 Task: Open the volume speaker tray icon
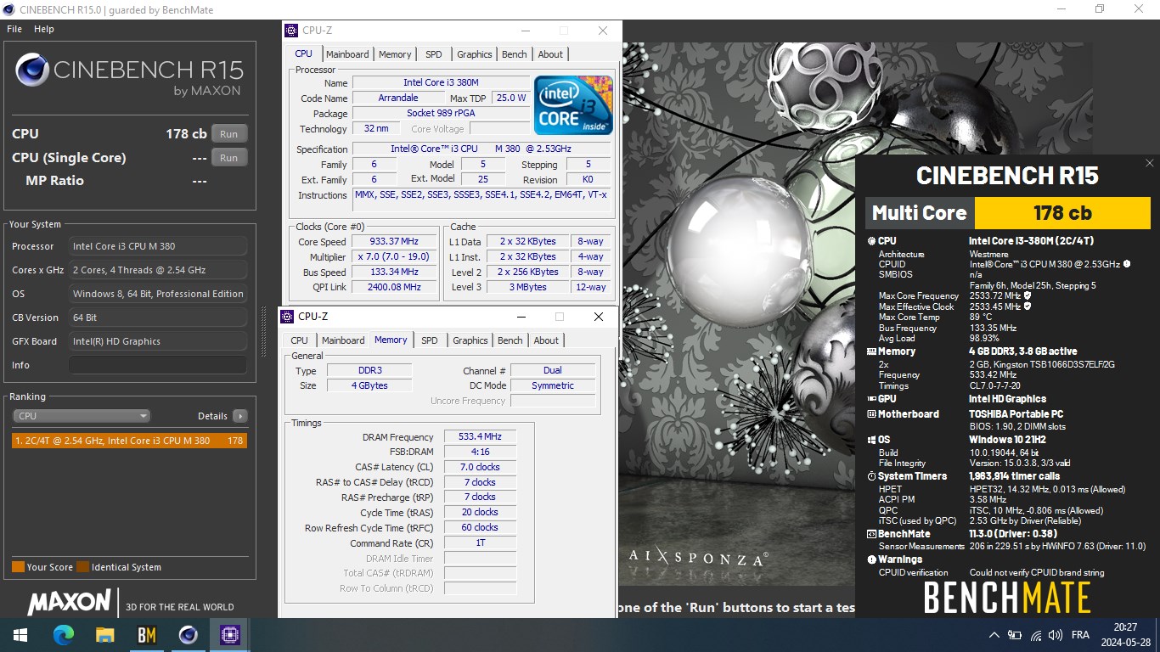(x=1056, y=635)
